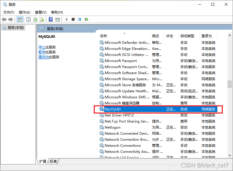
Task: Select the MySQL80 service row
Action: click(158, 109)
